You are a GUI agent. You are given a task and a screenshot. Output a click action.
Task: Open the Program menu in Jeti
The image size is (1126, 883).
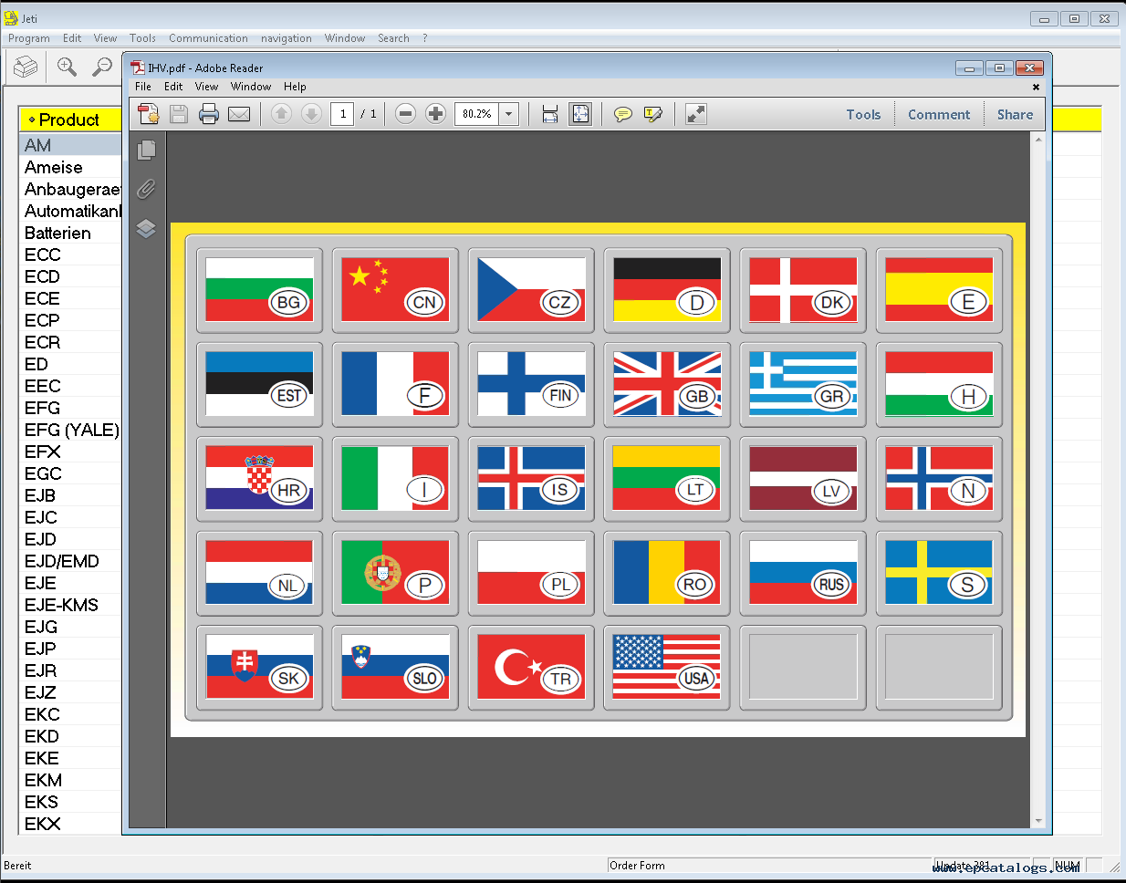(x=29, y=38)
